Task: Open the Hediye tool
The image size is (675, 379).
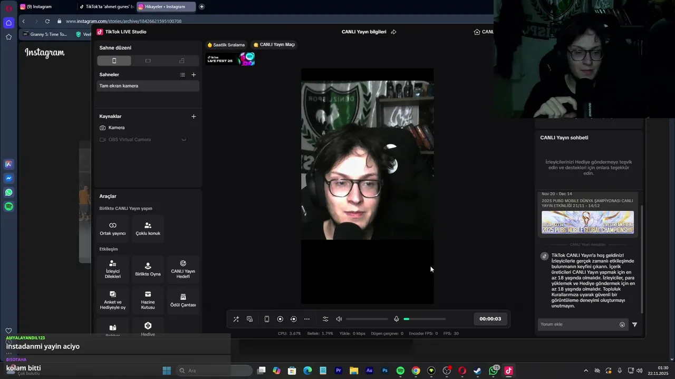Action: [x=148, y=328]
